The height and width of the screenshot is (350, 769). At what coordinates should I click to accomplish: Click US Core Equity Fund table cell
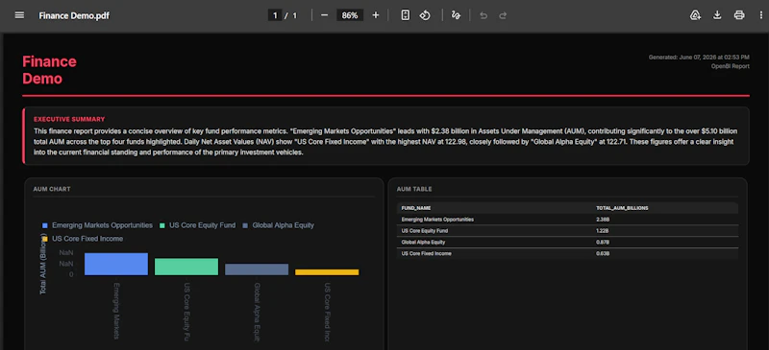pyautogui.click(x=425, y=230)
